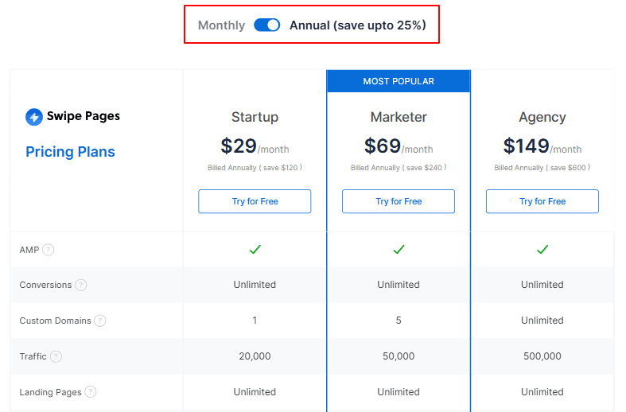Click the Conversions feature label

(x=45, y=285)
